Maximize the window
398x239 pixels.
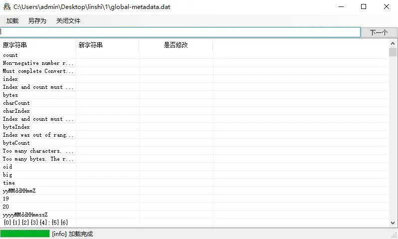[x=364, y=6]
